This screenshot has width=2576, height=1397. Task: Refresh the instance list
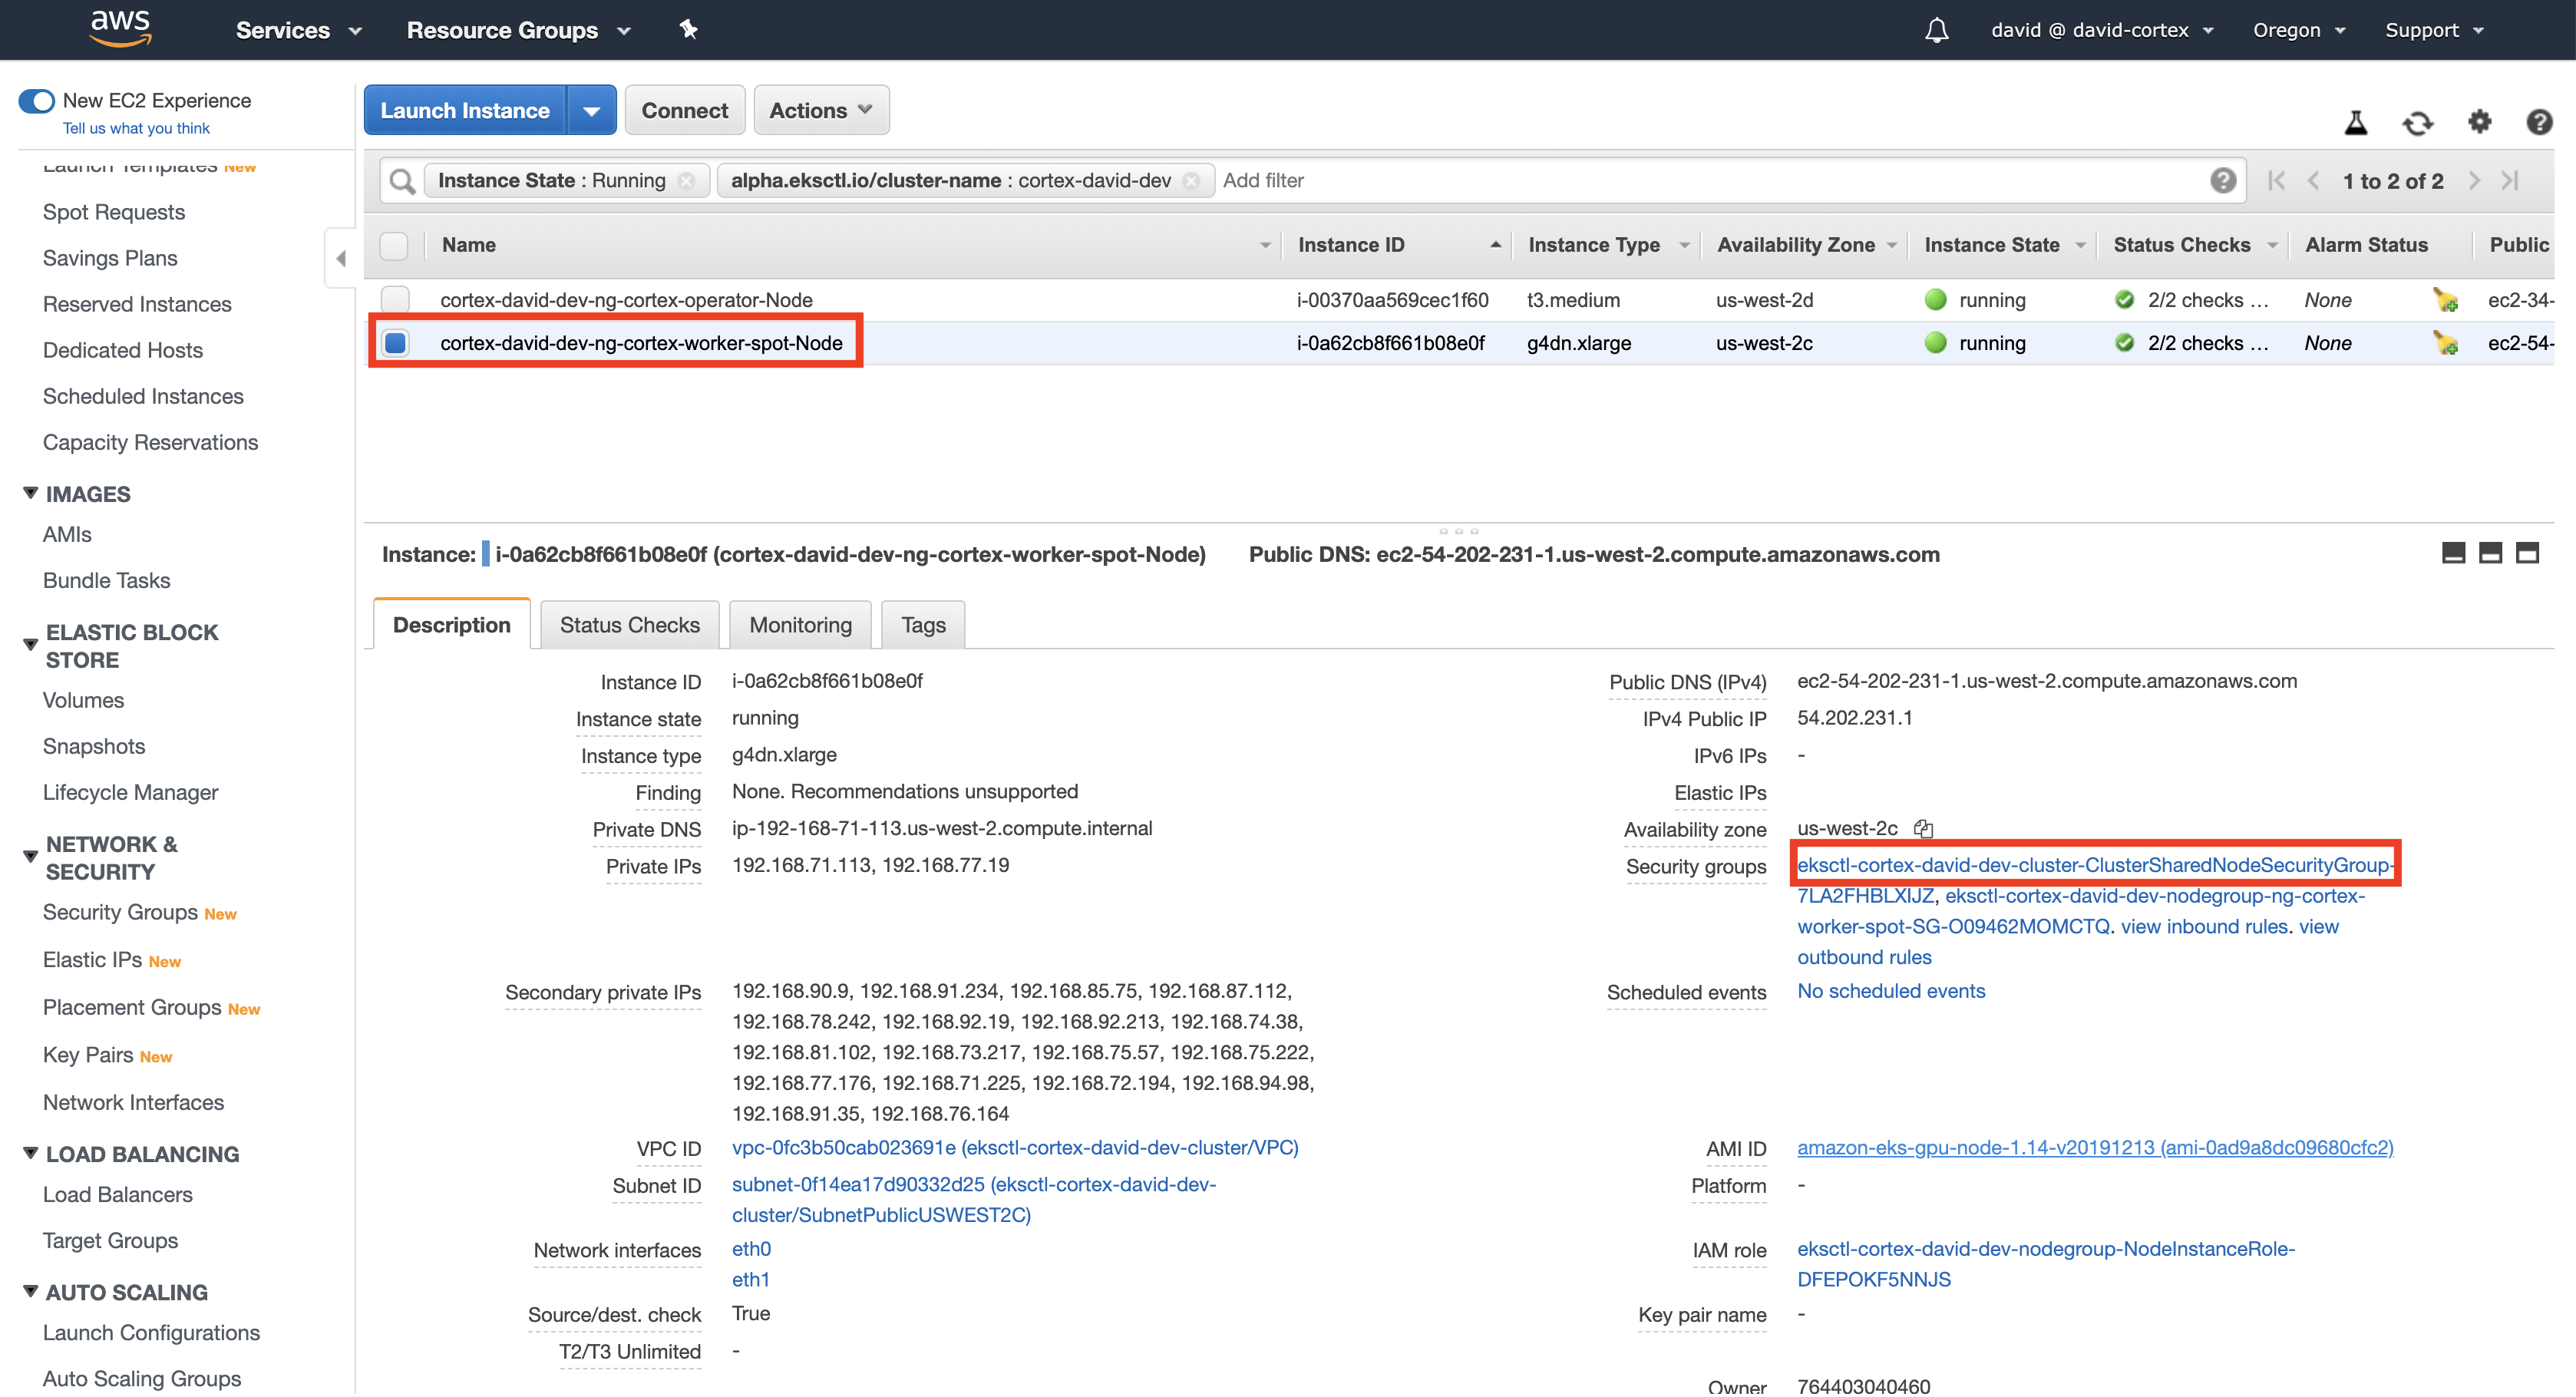[2418, 122]
